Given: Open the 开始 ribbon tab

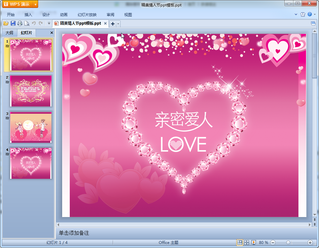Looking at the screenshot, I should tap(11, 15).
